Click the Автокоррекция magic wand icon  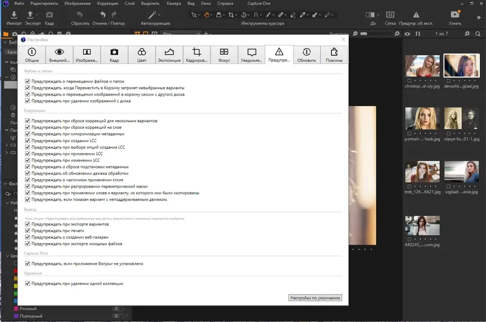pos(152,15)
